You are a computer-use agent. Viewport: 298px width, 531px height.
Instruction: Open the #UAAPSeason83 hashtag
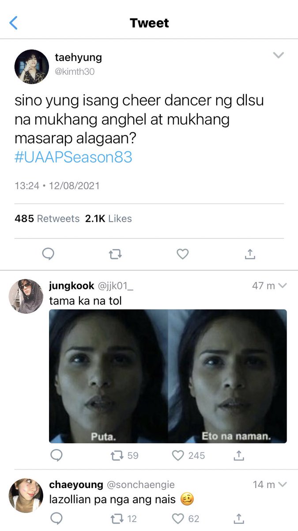tap(73, 158)
